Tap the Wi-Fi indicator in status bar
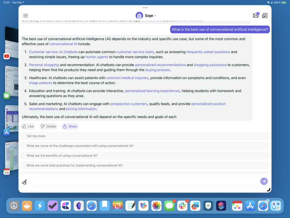The width and height of the screenshot is (290, 218). (x=268, y=2)
